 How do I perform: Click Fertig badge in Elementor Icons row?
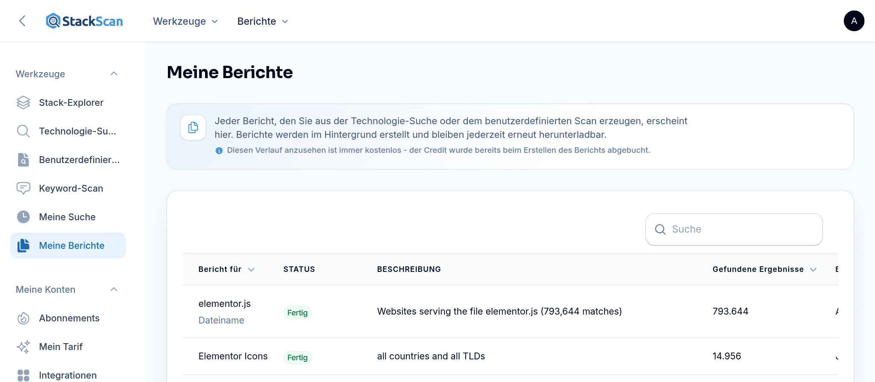pos(297,358)
